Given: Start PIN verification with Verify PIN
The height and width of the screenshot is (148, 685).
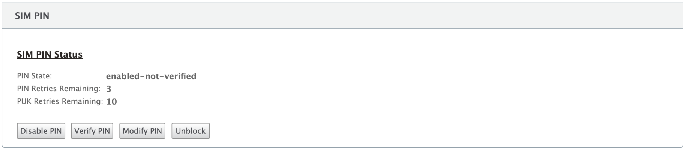Looking at the screenshot, I should click(x=92, y=131).
